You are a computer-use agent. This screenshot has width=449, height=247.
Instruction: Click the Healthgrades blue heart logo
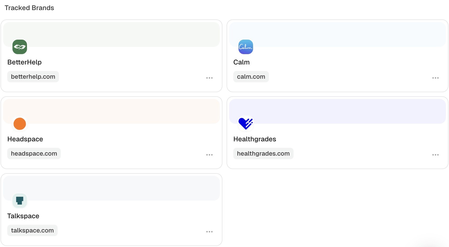(246, 124)
